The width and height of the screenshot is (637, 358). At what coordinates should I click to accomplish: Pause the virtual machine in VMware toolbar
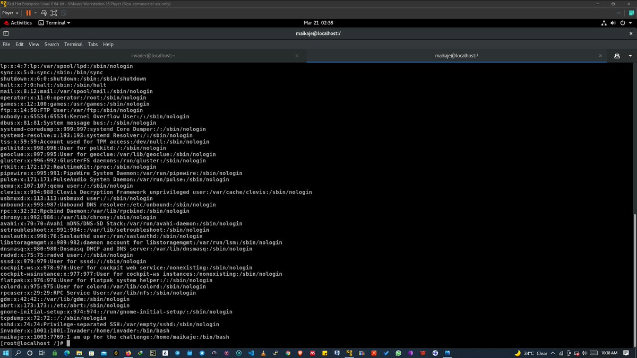(x=28, y=13)
